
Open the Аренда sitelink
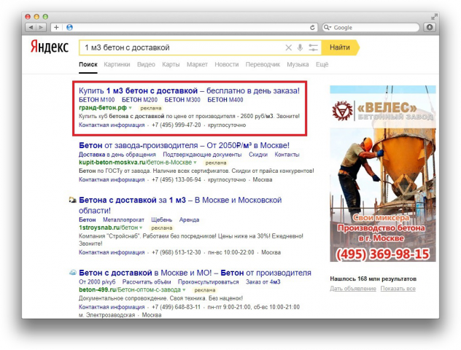[x=189, y=219]
